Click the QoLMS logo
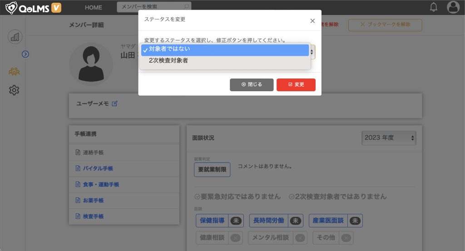Image resolution: width=465 pixels, height=251 pixels. [33, 7]
